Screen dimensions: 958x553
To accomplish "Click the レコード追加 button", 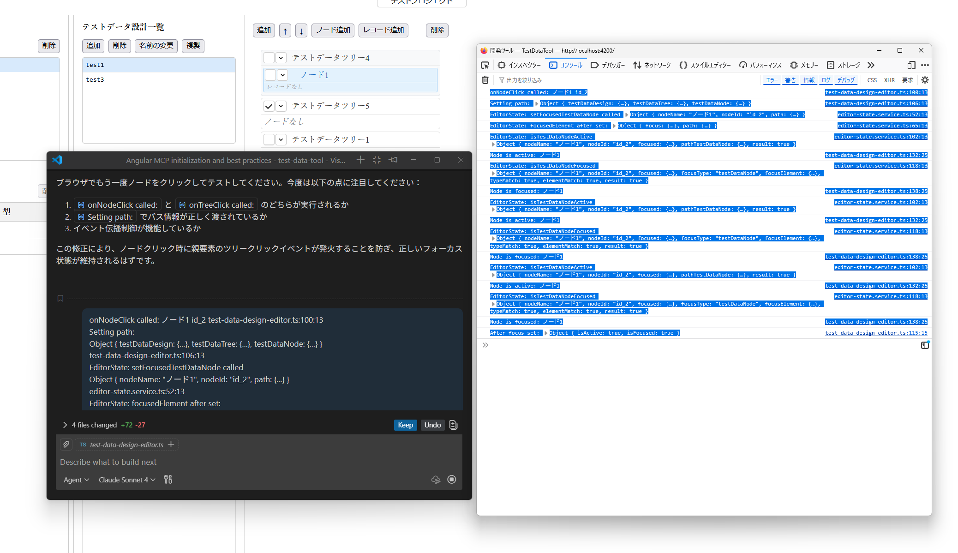I will tap(383, 30).
